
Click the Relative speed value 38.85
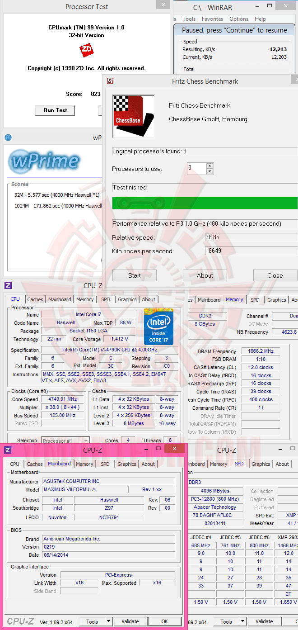[251, 237]
